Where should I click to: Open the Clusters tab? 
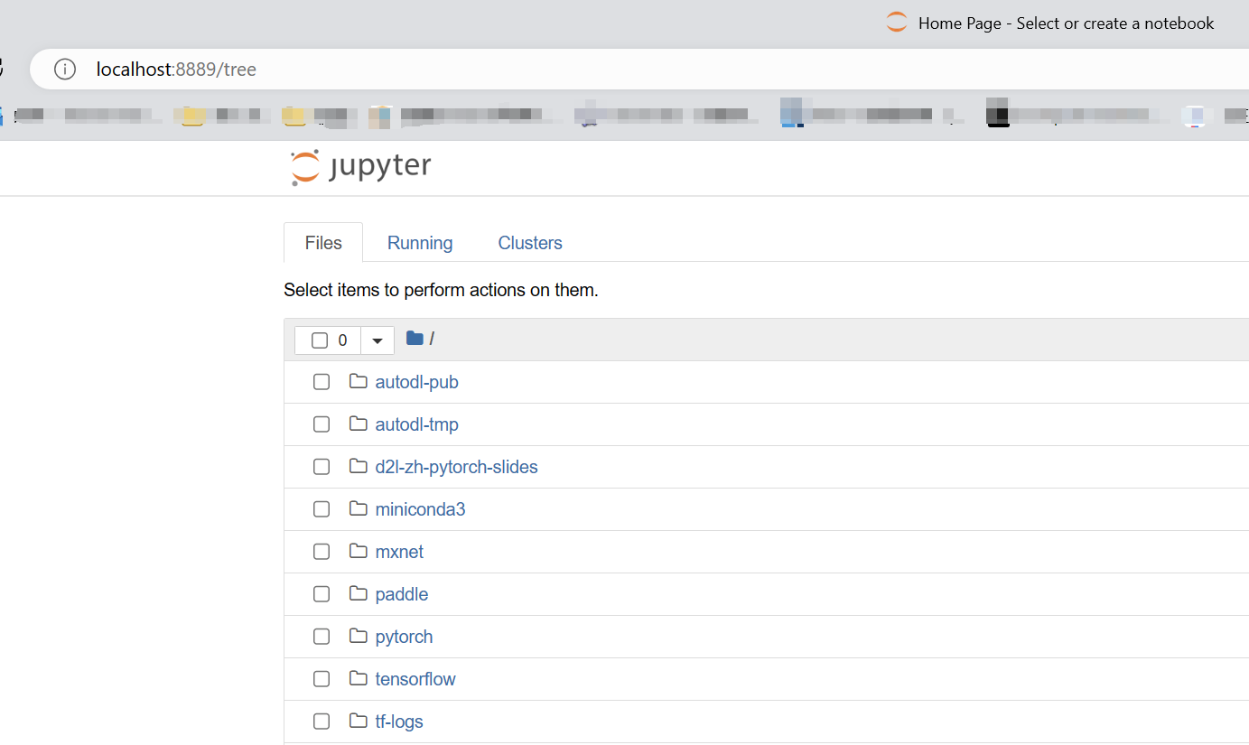pyautogui.click(x=530, y=243)
